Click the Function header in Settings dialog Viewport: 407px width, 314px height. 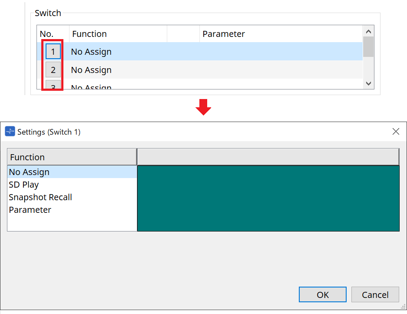click(x=72, y=157)
